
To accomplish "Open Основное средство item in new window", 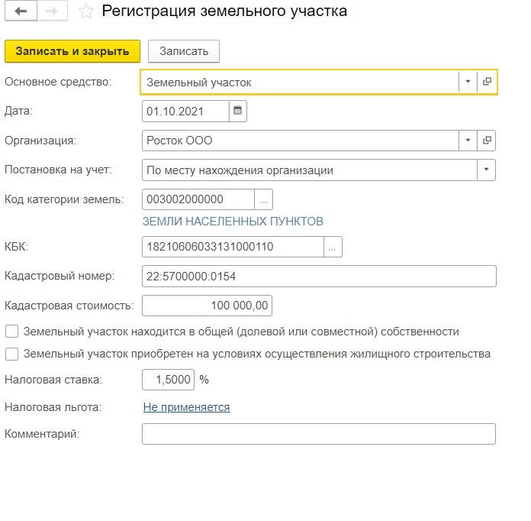I will [487, 82].
